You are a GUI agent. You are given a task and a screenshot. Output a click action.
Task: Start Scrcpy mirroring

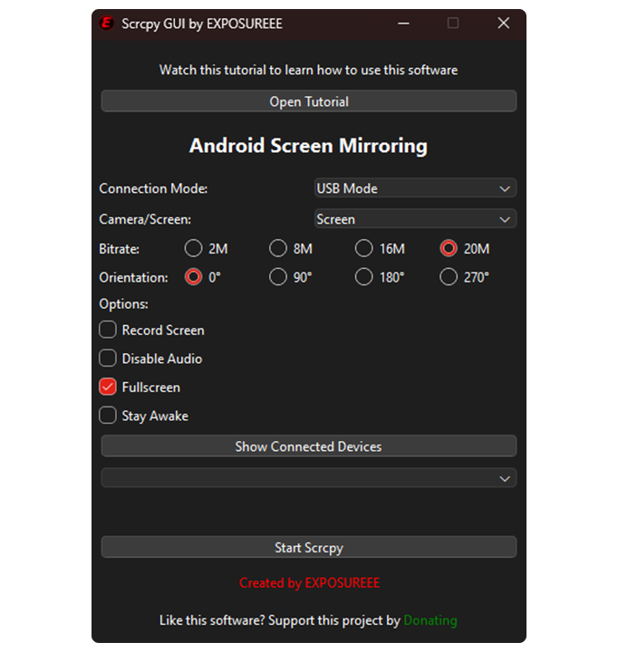click(308, 547)
